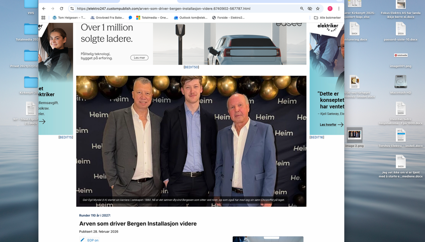Click the BEDIT15 edit link

coord(66,137)
